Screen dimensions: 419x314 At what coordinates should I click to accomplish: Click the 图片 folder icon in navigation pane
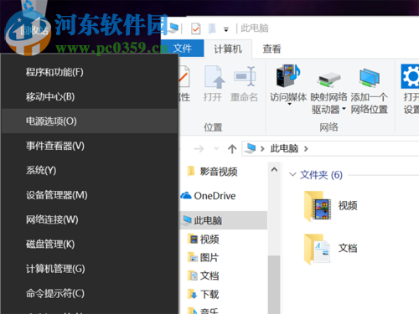[193, 257]
